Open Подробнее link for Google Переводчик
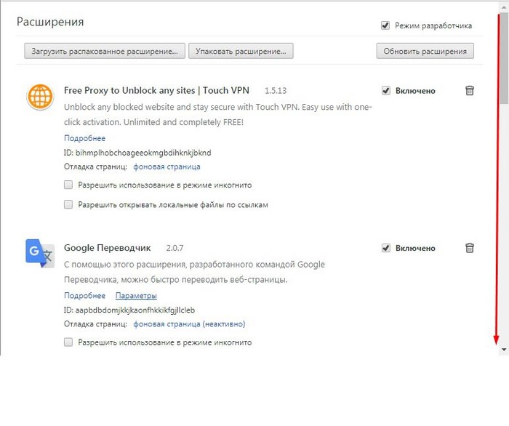509x426 pixels. [85, 296]
